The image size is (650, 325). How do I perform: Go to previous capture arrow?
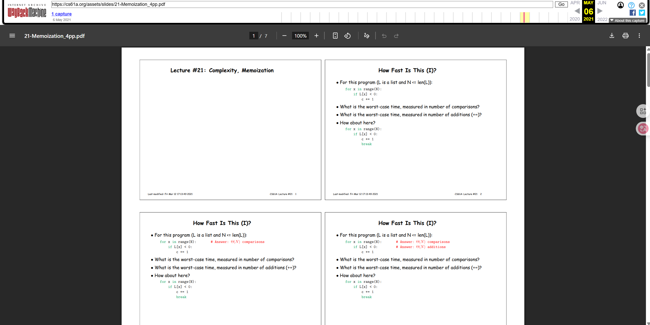[x=577, y=11]
